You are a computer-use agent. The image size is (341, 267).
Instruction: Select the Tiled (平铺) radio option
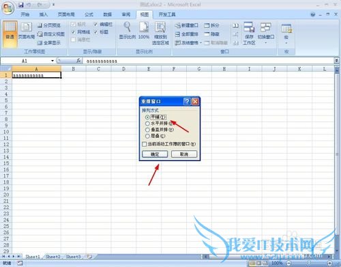pyautogui.click(x=147, y=117)
